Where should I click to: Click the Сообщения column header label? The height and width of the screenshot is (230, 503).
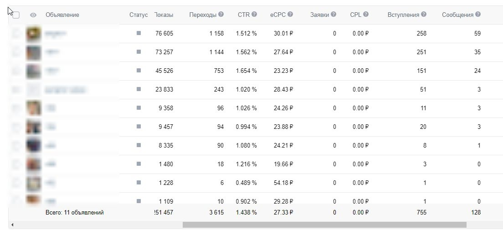click(458, 15)
